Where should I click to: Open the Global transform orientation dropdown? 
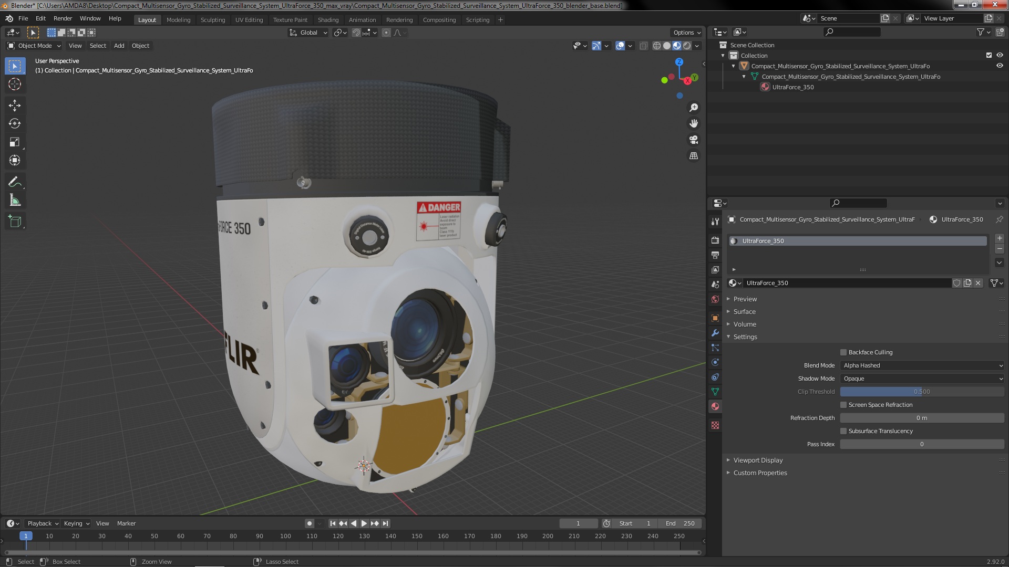pyautogui.click(x=308, y=33)
